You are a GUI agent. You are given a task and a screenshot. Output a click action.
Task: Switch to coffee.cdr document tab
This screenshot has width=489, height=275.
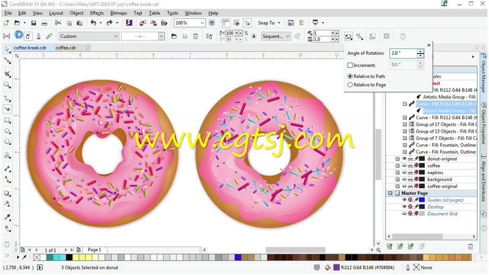tap(66, 48)
